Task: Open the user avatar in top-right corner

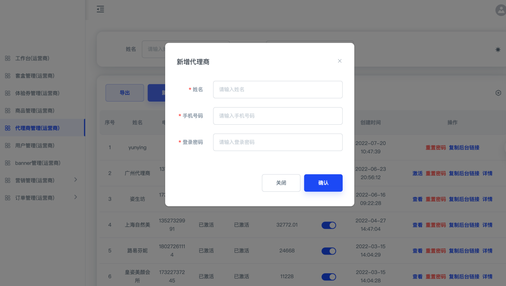Action: click(500, 10)
